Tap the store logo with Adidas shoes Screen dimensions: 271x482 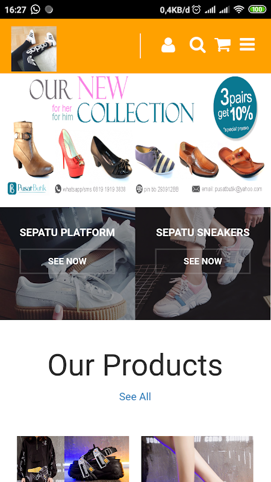34,49
